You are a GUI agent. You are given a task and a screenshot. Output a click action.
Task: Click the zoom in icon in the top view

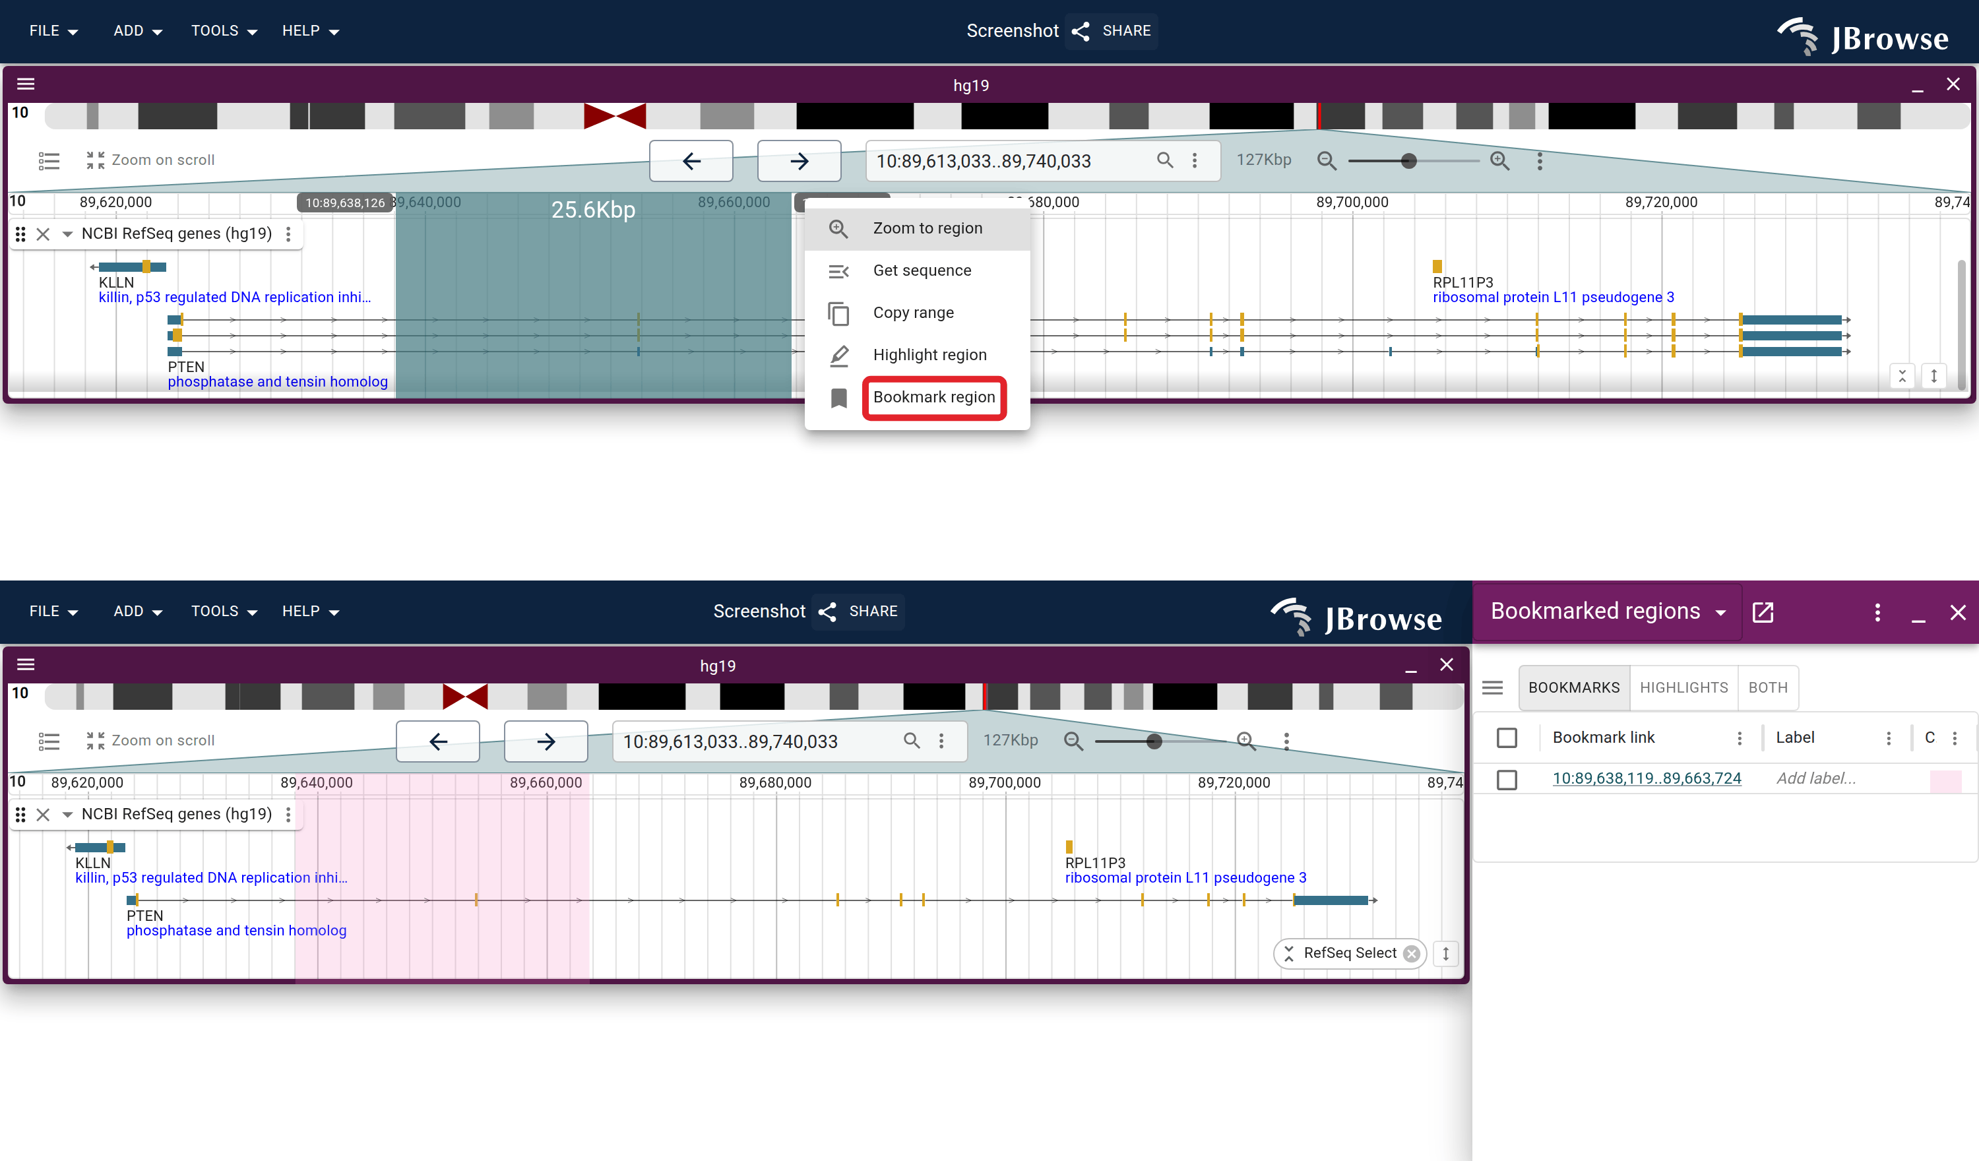[x=1500, y=161]
